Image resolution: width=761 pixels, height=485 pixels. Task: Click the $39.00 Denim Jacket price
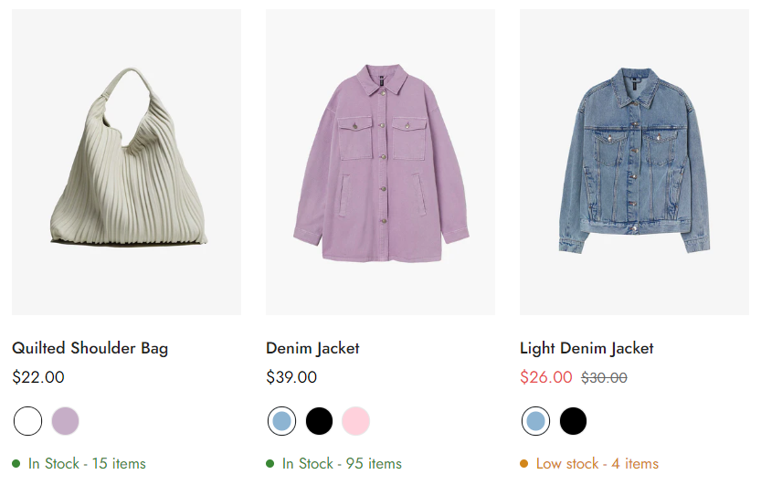click(x=291, y=377)
